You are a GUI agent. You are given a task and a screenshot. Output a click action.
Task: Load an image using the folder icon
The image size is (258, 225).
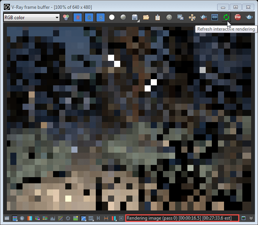coord(146,17)
